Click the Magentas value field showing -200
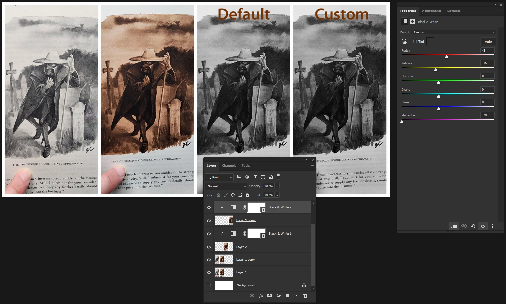This screenshot has height=304, width=506. (488, 115)
